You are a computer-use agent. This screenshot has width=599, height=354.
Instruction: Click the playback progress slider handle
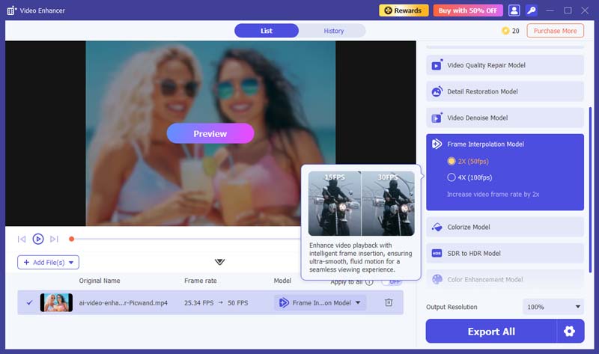(72, 239)
